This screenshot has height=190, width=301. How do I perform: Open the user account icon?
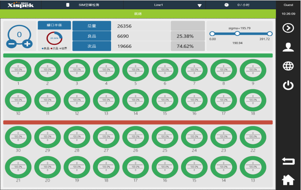(288, 47)
